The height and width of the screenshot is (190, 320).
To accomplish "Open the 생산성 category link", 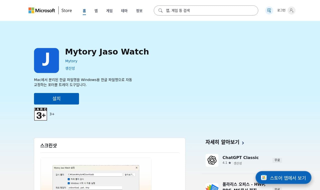I will click(70, 68).
